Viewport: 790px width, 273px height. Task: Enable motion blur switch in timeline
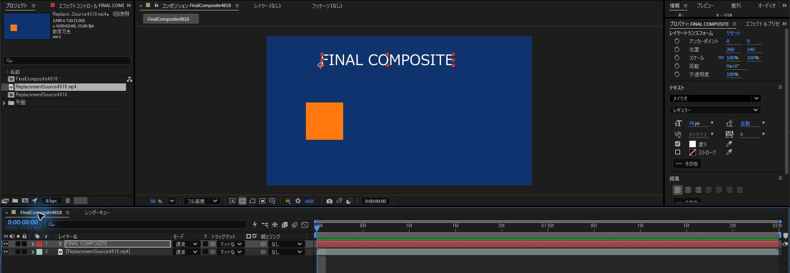[x=295, y=225]
